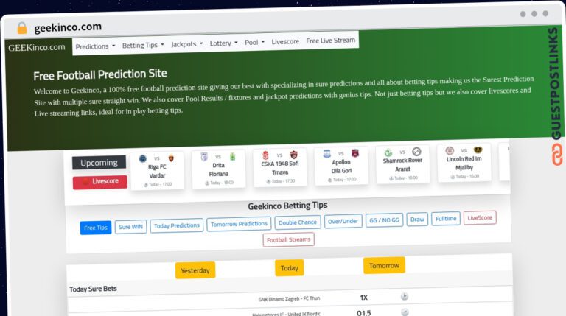The width and height of the screenshot is (566, 316).
Task: Expand the Lottery dropdown menu
Action: 223,43
